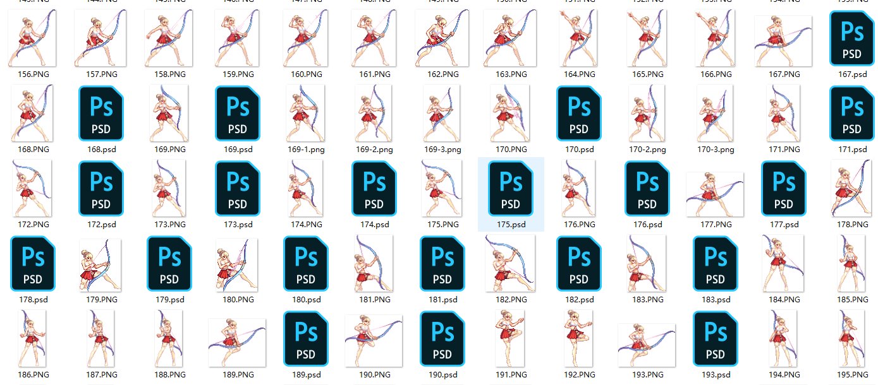This screenshot has height=385, width=878.
Task: Select the 180.psd Photoshop document icon
Action: pos(306,263)
